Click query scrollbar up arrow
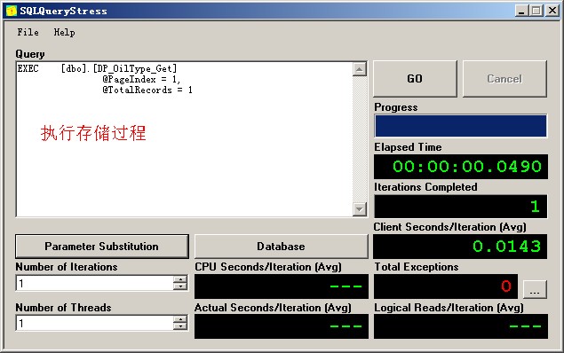The image size is (564, 353). [x=360, y=69]
